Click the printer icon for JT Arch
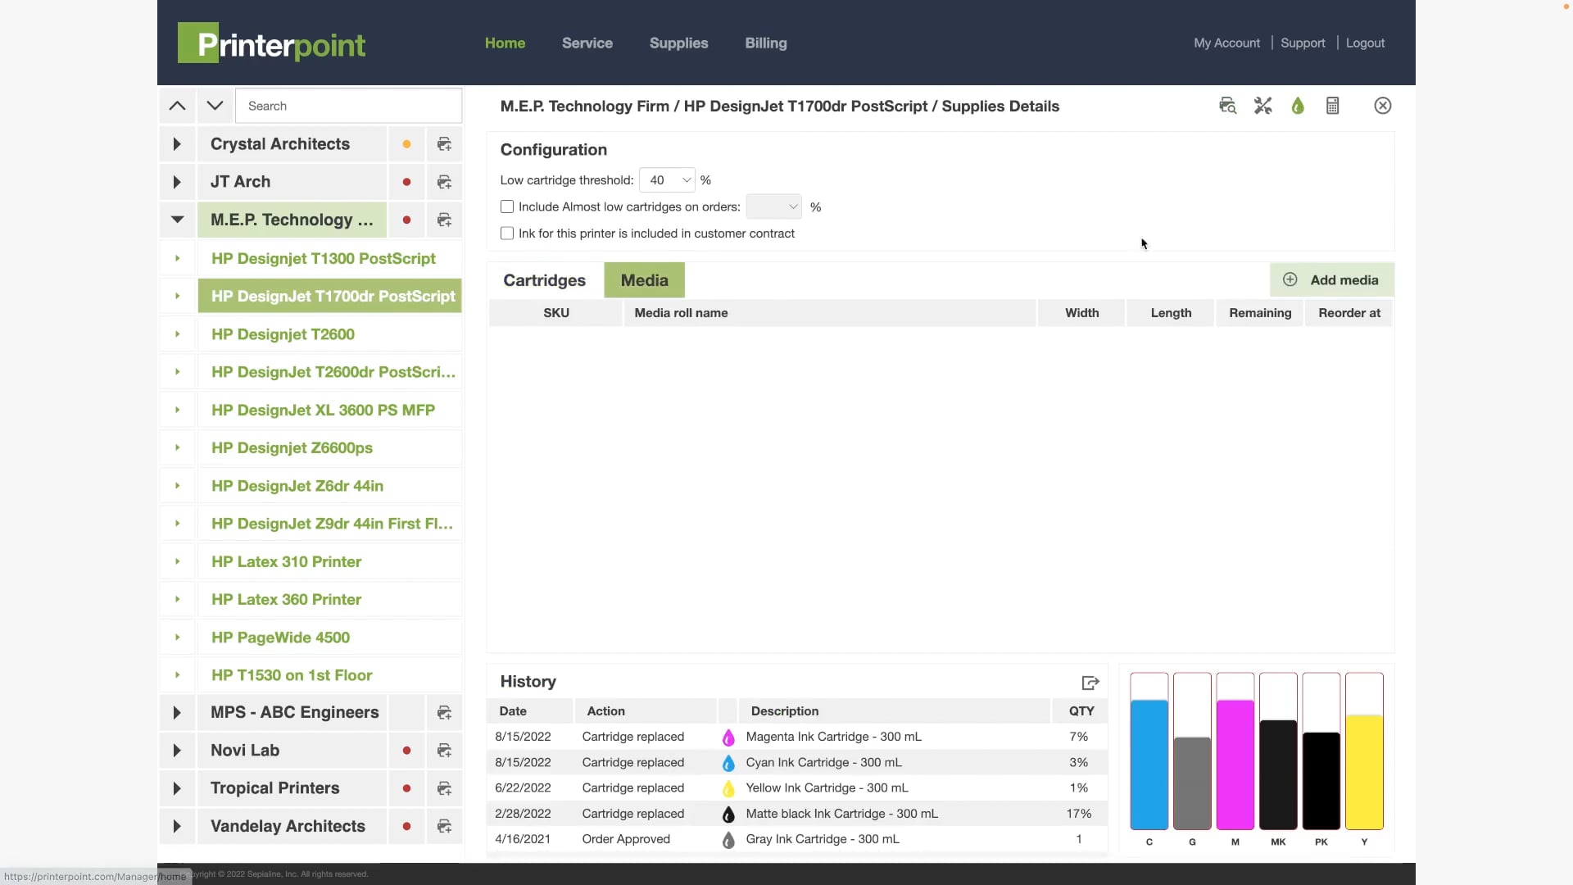The width and height of the screenshot is (1573, 885). pyautogui.click(x=444, y=182)
